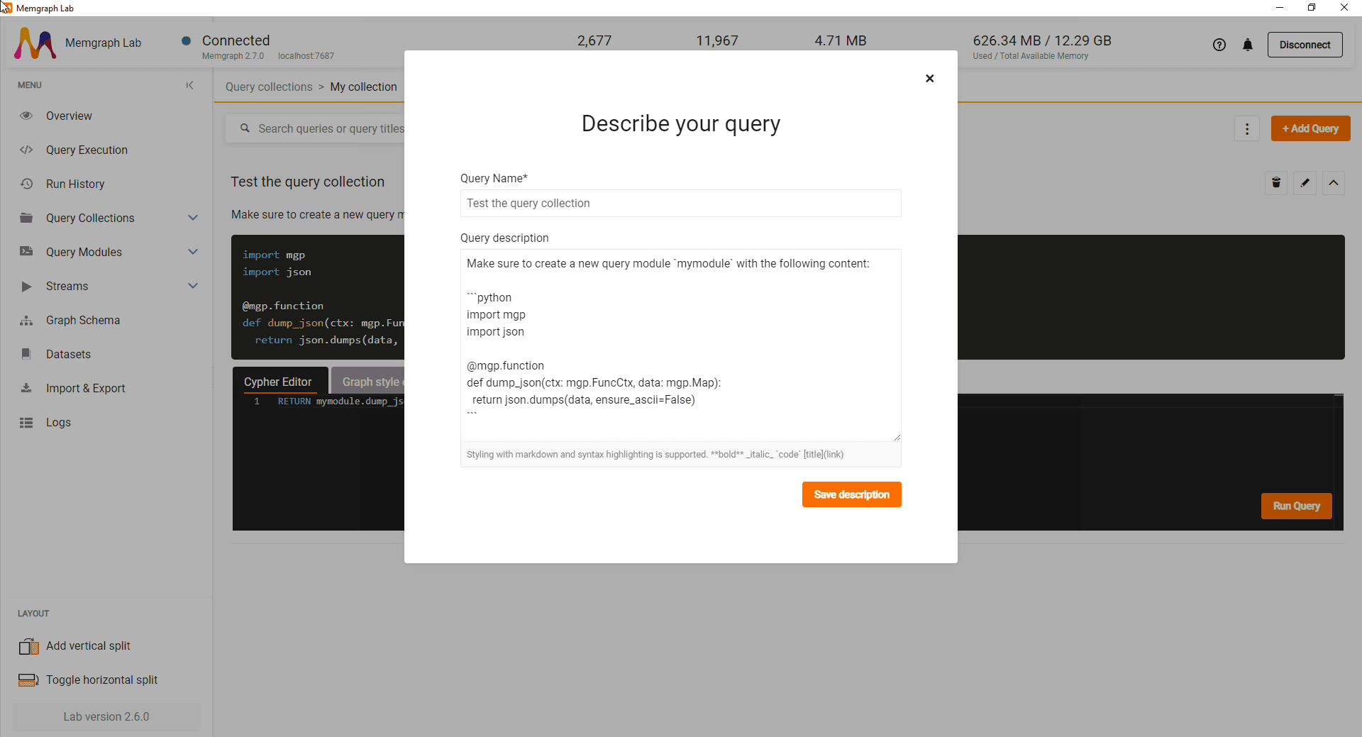Edit query description with pencil icon
Screen dimensions: 1362x737
pos(1305,183)
